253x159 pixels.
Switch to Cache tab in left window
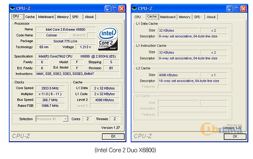(x=30, y=17)
